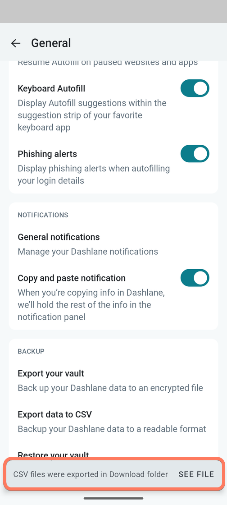
Task: Click the NOTIFICATIONS section header
Action: (x=43, y=215)
